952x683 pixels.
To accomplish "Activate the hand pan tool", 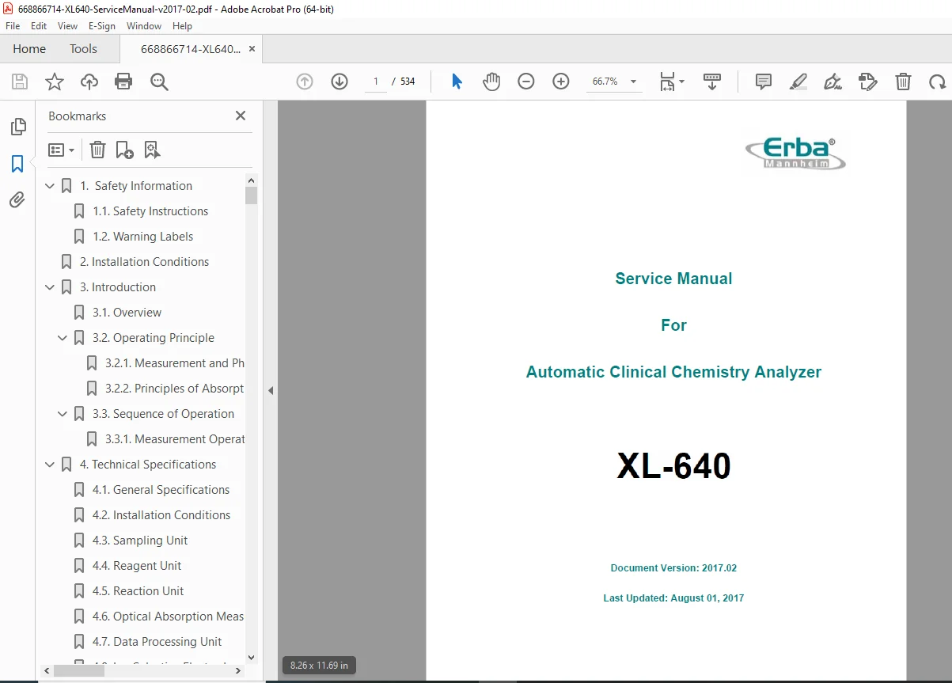I will tap(491, 82).
